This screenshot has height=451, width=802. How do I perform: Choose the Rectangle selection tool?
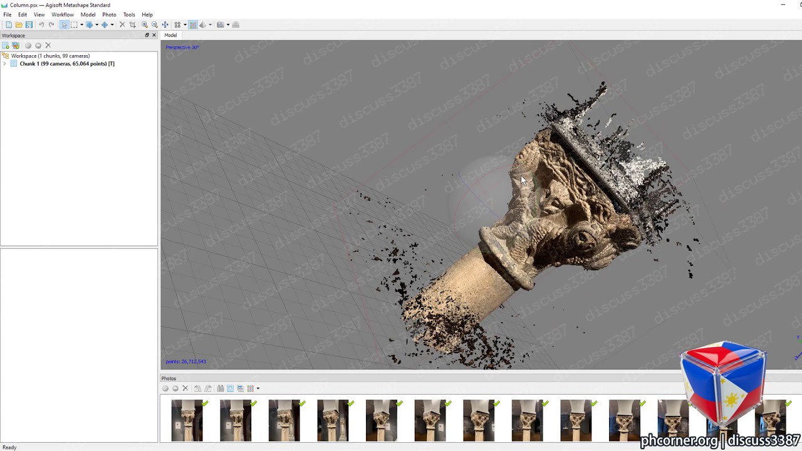click(74, 24)
